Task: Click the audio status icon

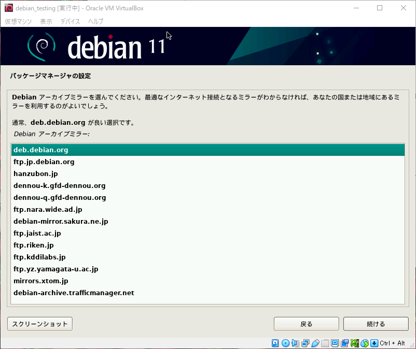Action: (x=295, y=343)
